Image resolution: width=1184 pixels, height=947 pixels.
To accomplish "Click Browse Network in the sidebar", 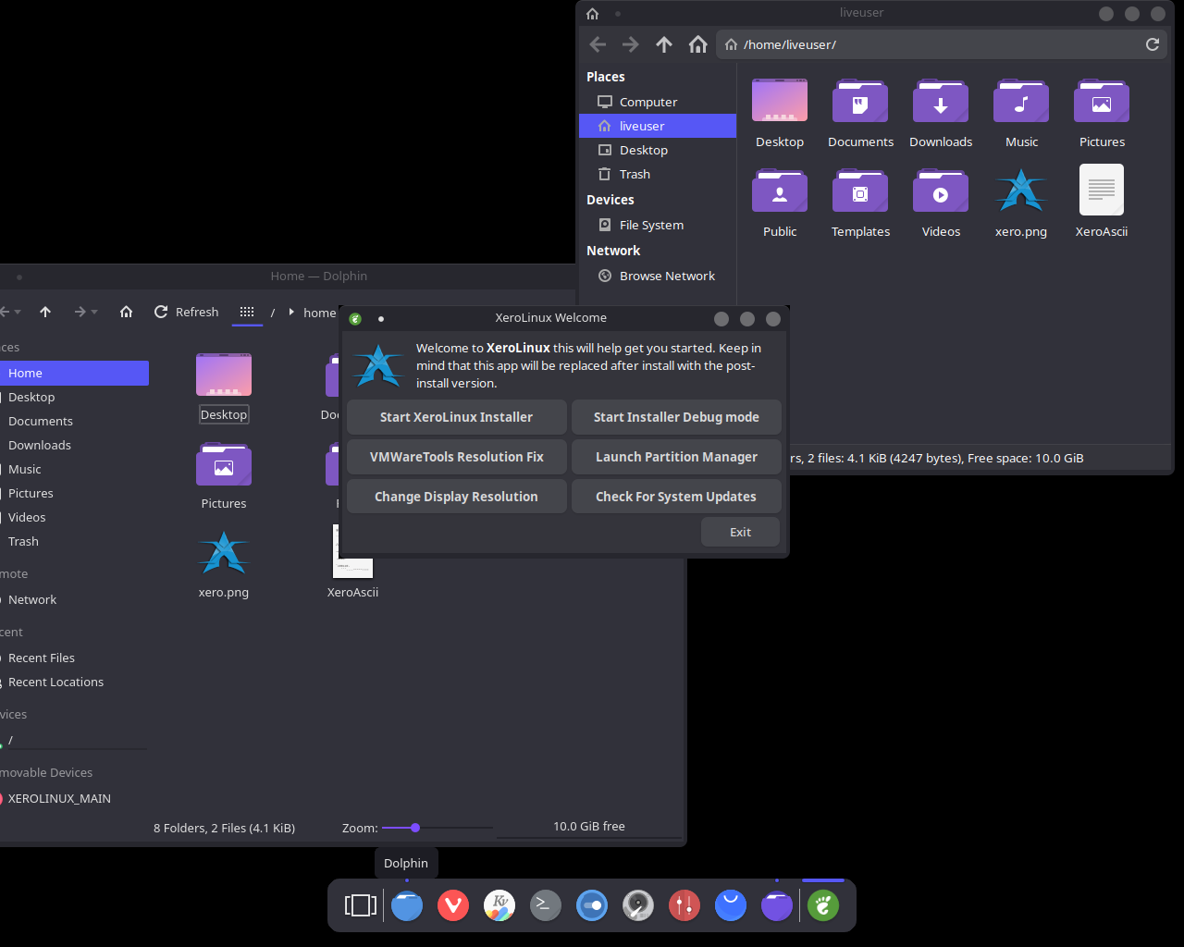I will click(658, 276).
